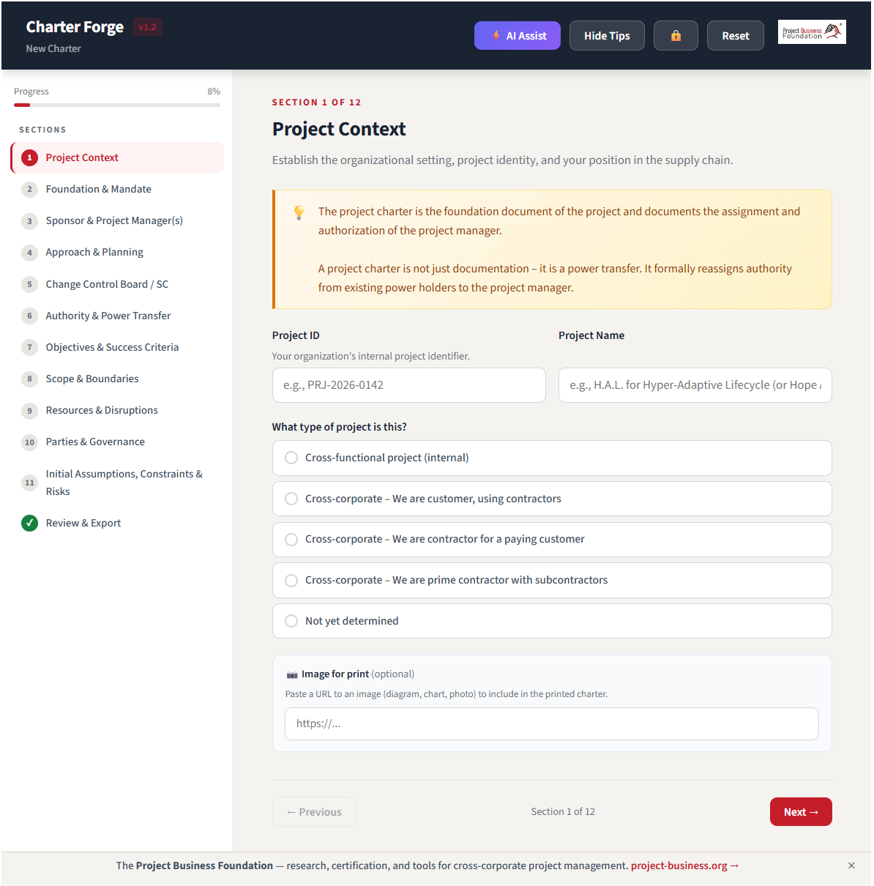Viewport: 874px width, 886px height.
Task: Click the number 1 section badge
Action: (x=29, y=157)
